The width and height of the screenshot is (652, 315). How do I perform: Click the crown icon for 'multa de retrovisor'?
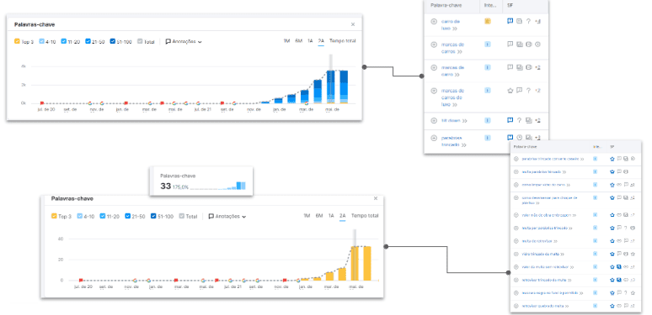612,241
